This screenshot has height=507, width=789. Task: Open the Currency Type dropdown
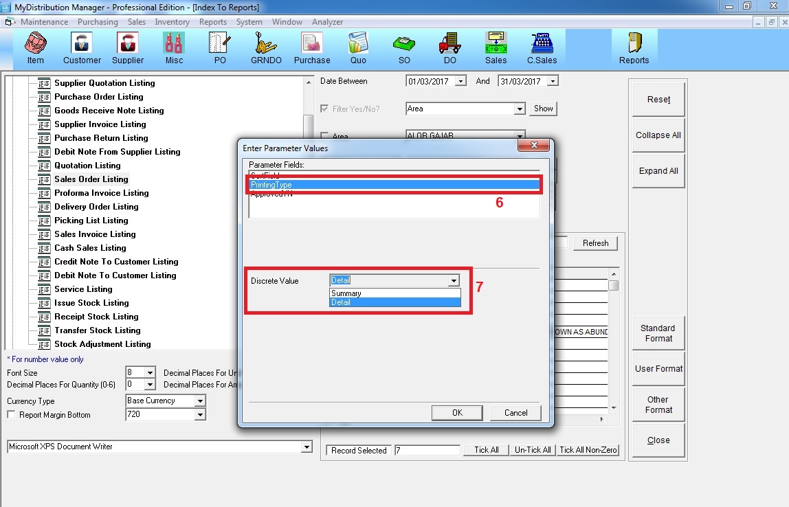200,401
